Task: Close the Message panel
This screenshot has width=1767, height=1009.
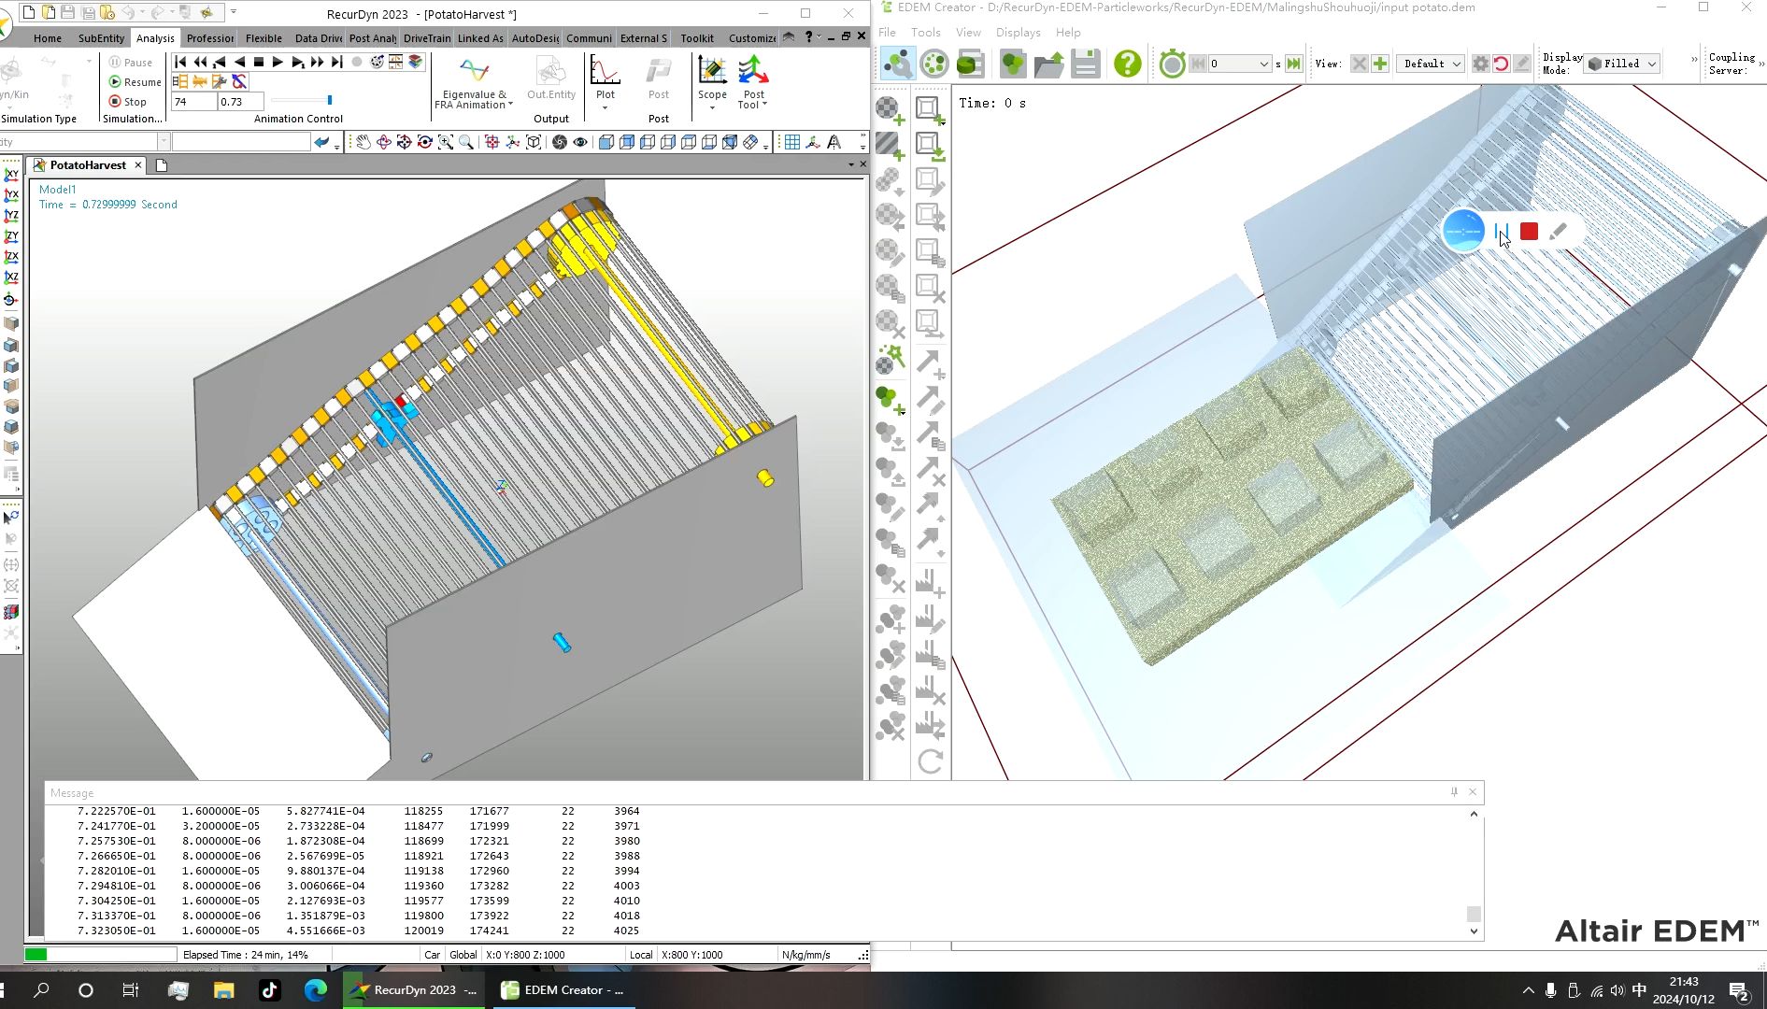Action: click(1473, 792)
